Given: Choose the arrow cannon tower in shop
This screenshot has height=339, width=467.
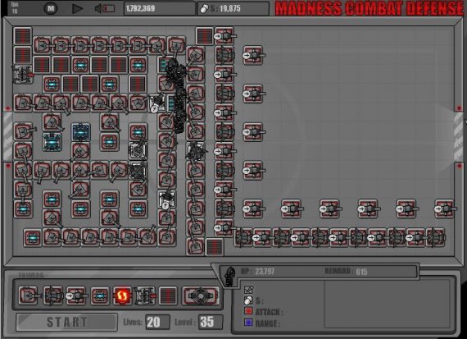Looking at the screenshot, I should 76,295.
